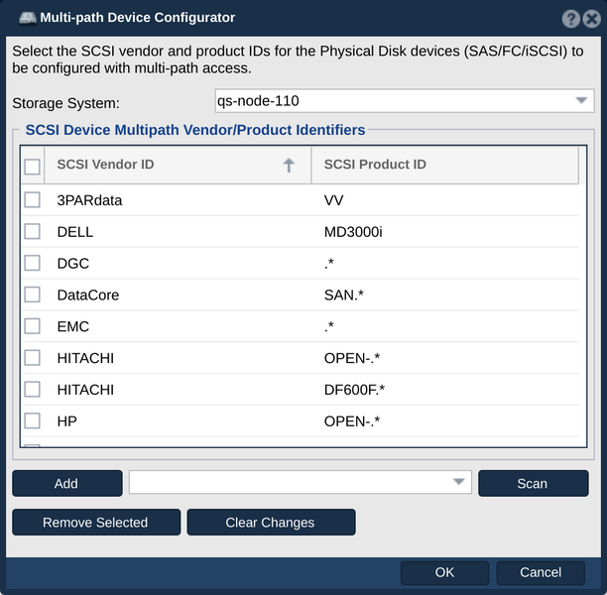607x595 pixels.
Task: Click the disk icon beside dialog title
Action: click(28, 18)
